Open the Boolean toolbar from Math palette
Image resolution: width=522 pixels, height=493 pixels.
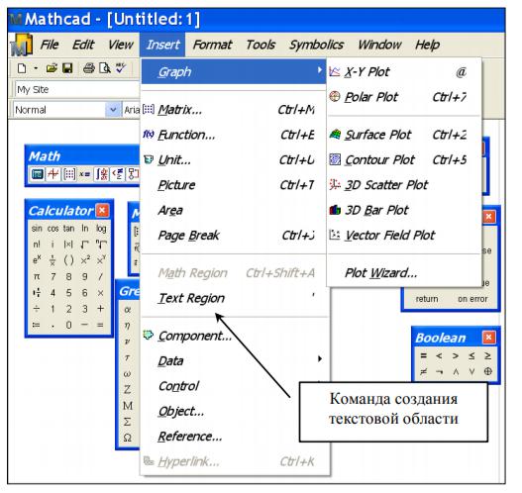(118, 174)
